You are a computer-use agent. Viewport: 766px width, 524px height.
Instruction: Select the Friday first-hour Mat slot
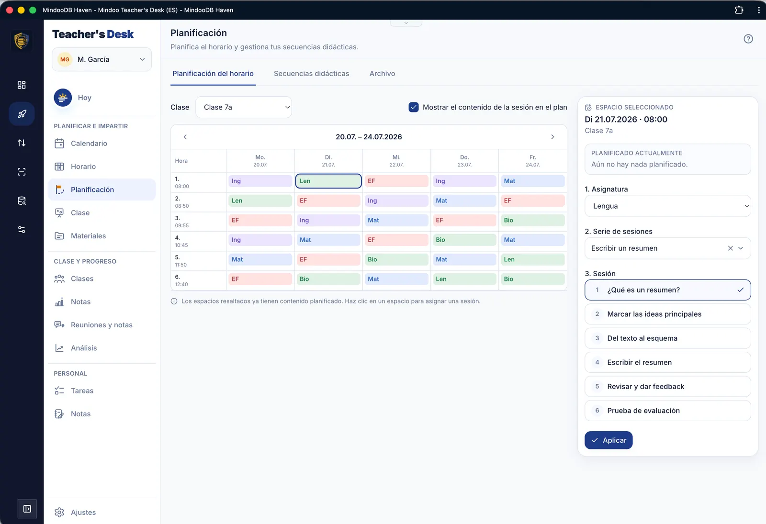pos(532,181)
